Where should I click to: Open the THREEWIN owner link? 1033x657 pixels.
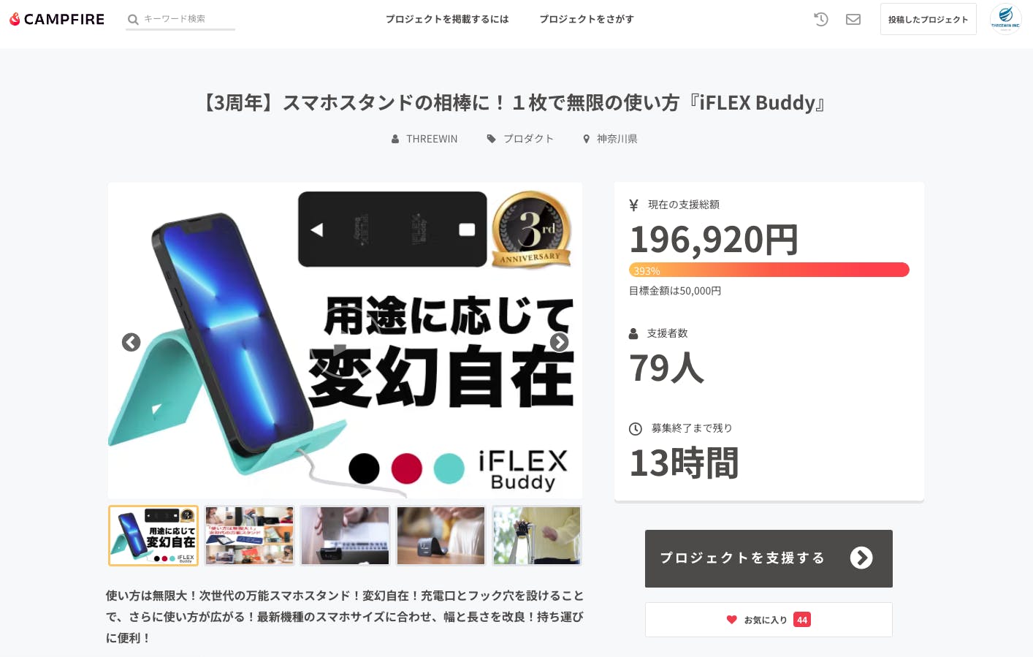[424, 139]
